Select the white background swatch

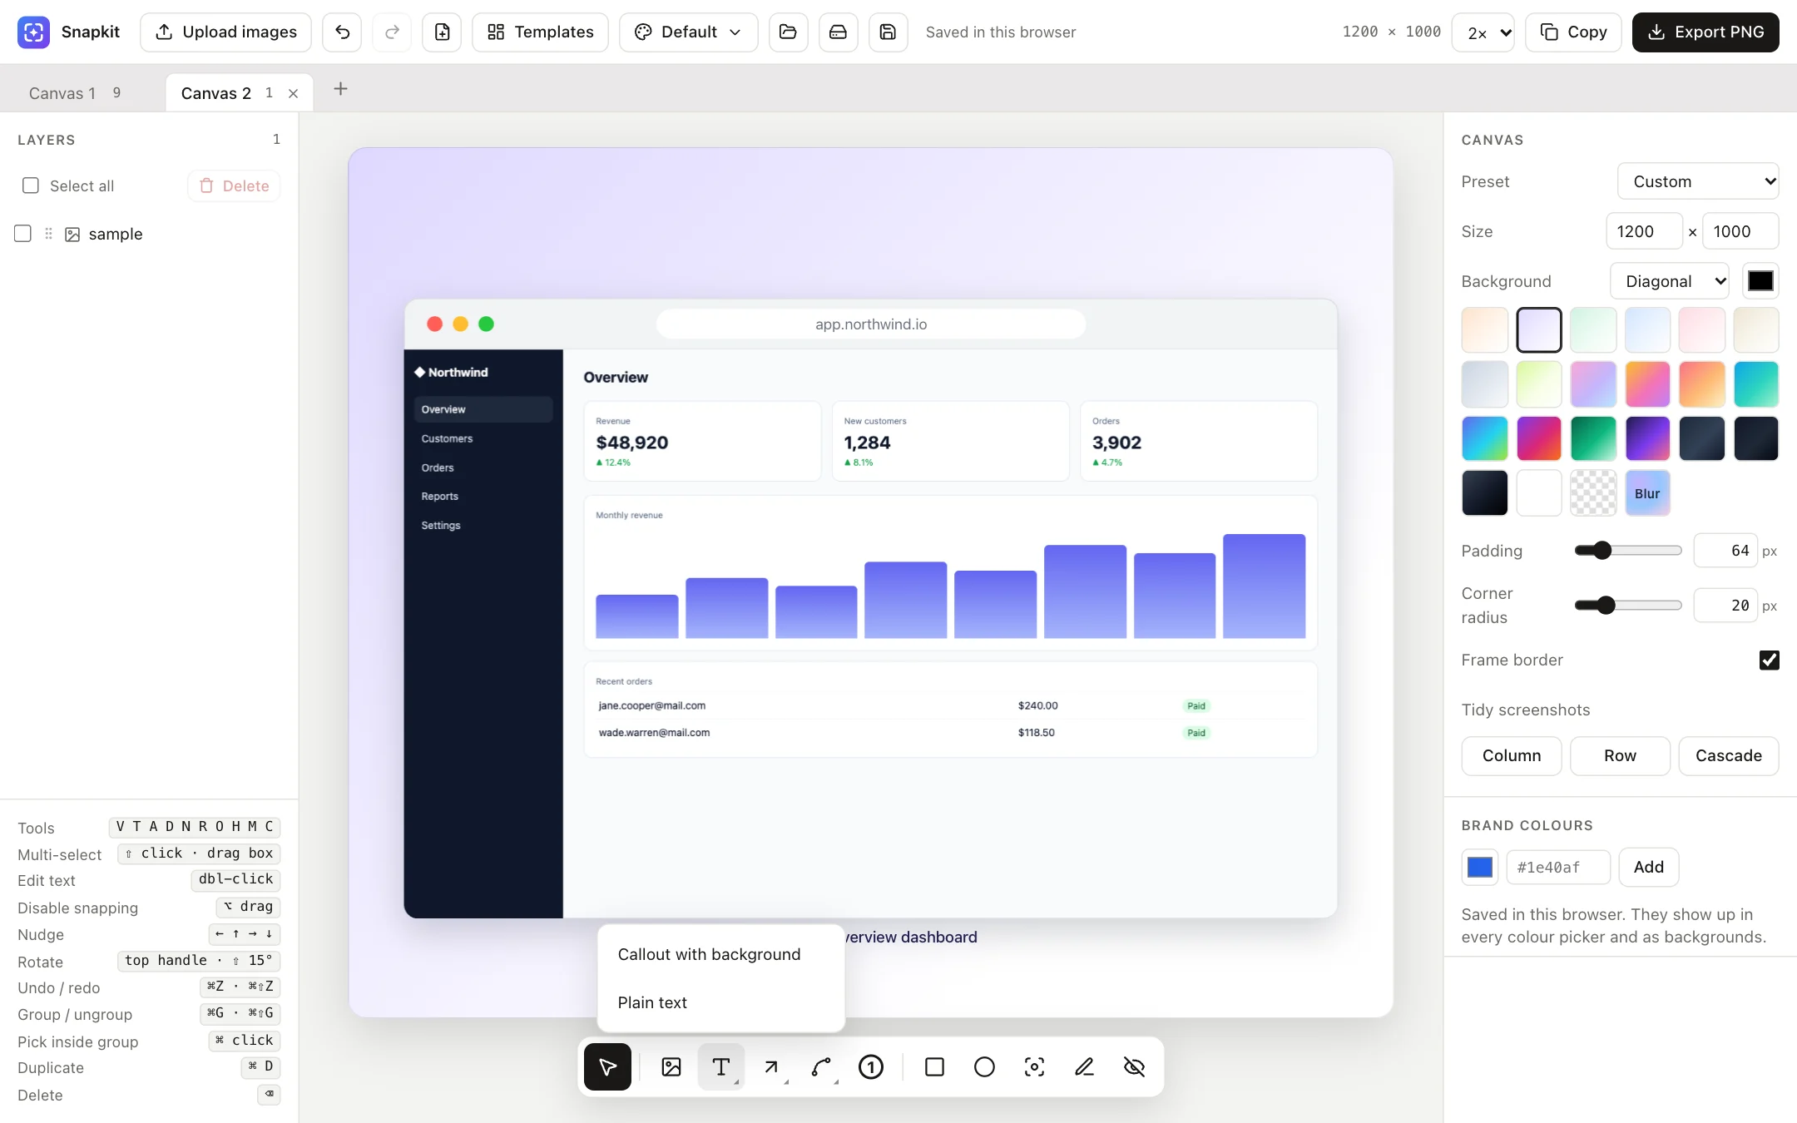1539,493
